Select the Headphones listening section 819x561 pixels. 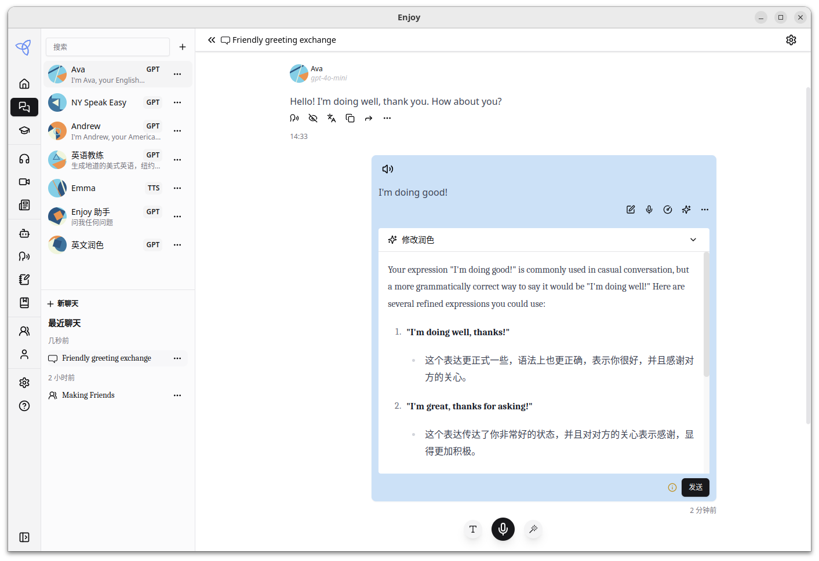pyautogui.click(x=24, y=158)
